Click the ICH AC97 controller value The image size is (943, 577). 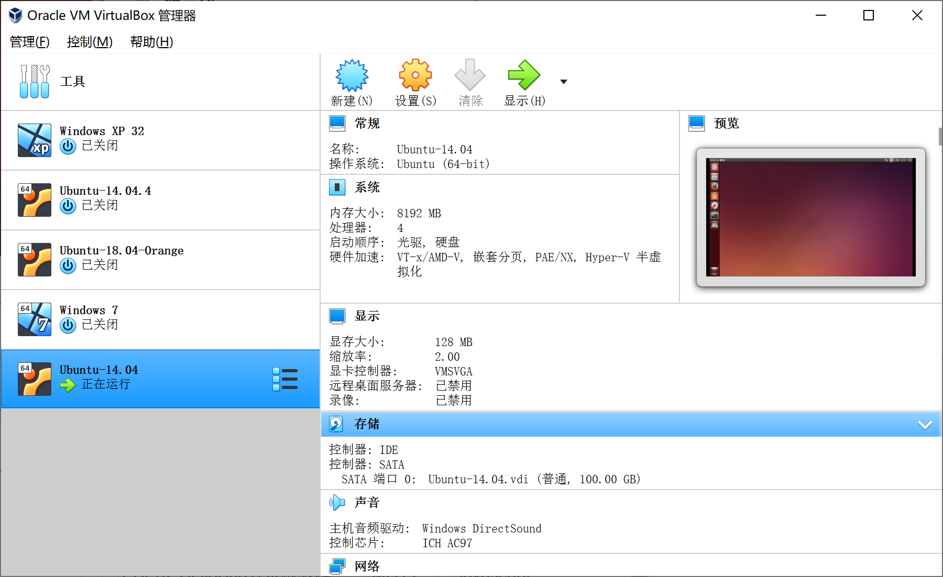447,543
